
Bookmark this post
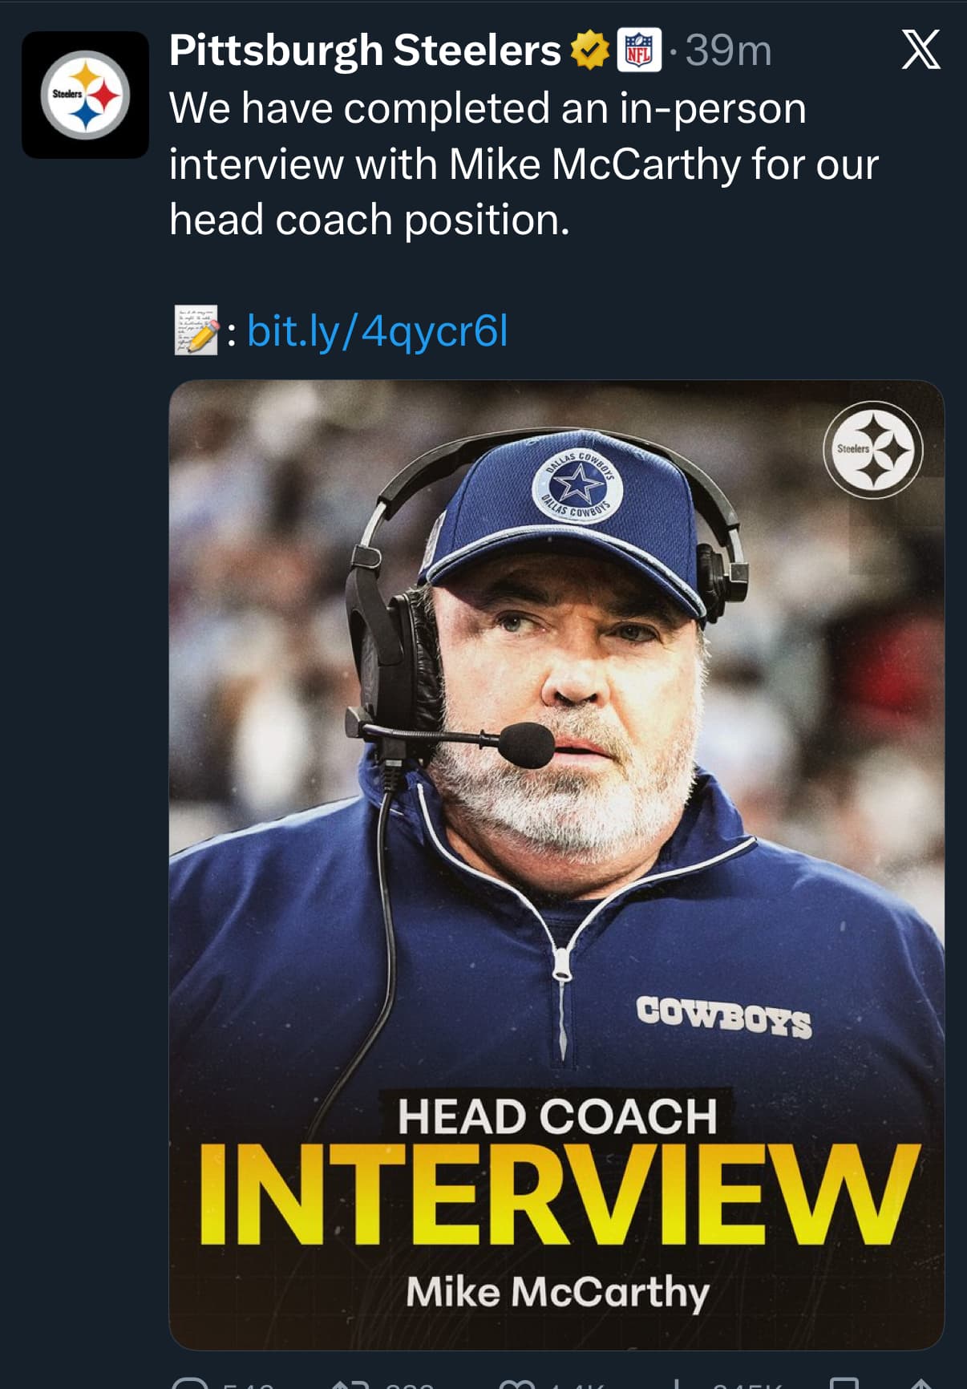tap(844, 1383)
